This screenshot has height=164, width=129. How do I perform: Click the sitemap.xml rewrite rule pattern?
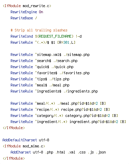coord(48,55)
